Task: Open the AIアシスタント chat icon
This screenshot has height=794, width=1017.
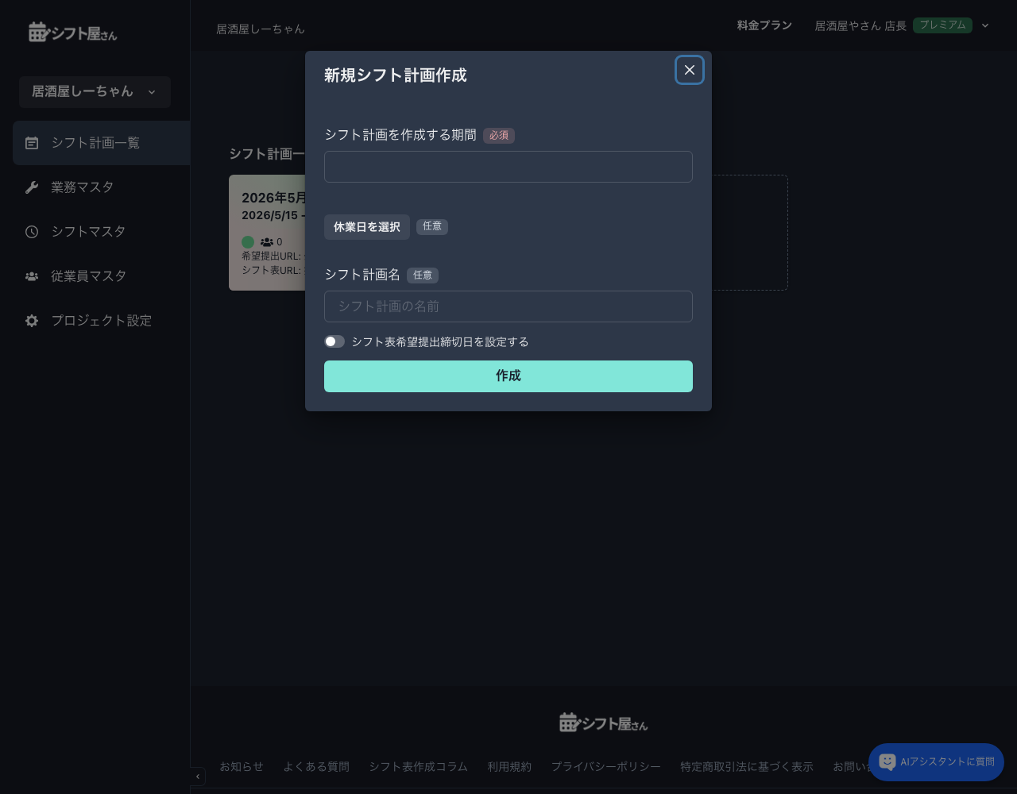Action: 887,762
